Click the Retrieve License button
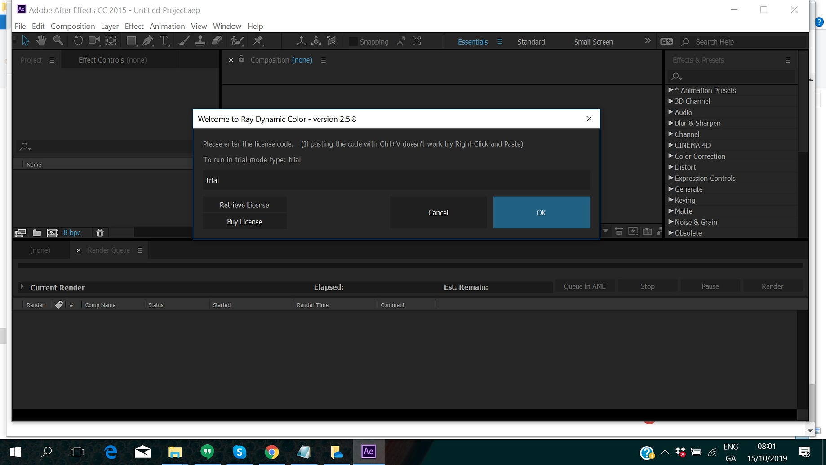 [244, 205]
